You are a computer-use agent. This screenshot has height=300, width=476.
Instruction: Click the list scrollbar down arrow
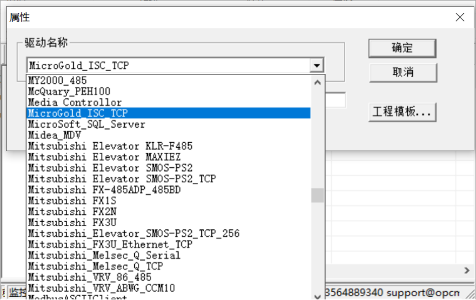317,296
